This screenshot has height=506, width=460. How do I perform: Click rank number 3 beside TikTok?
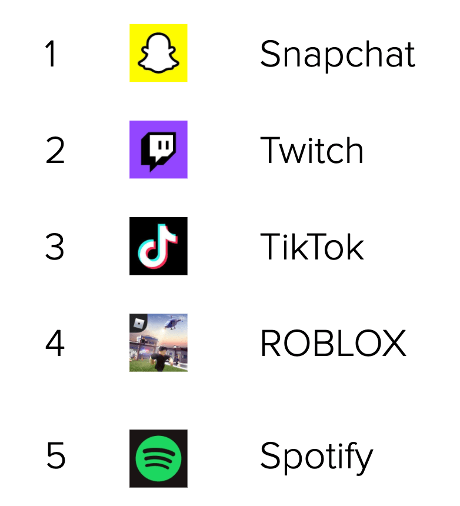[x=55, y=247]
